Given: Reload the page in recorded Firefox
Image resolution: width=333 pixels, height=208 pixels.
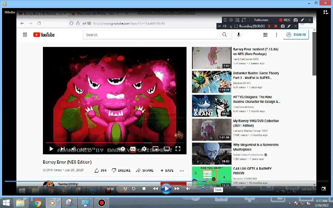Looking at the screenshot, I should click(x=39, y=23).
